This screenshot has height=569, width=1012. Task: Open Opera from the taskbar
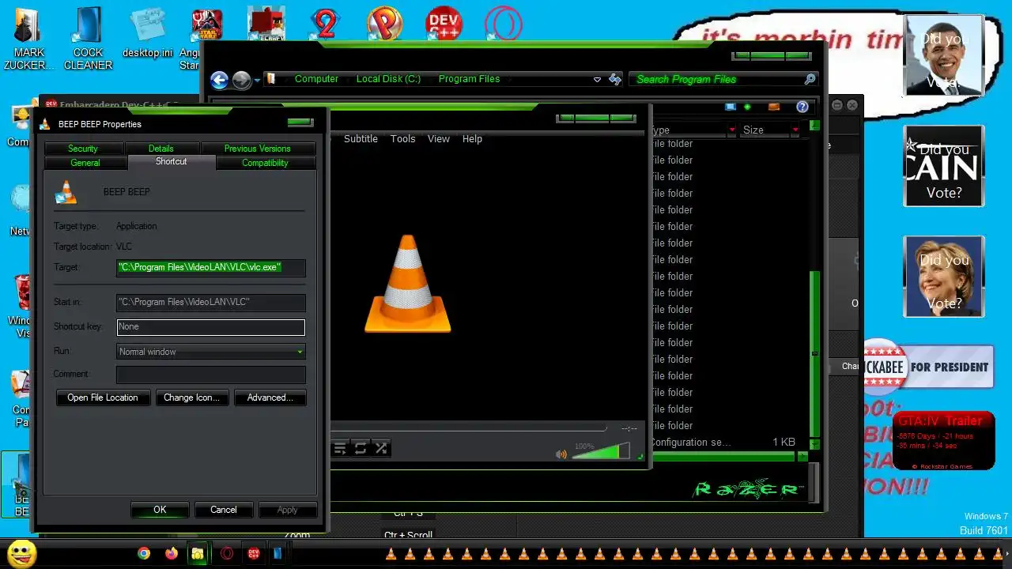coord(227,553)
